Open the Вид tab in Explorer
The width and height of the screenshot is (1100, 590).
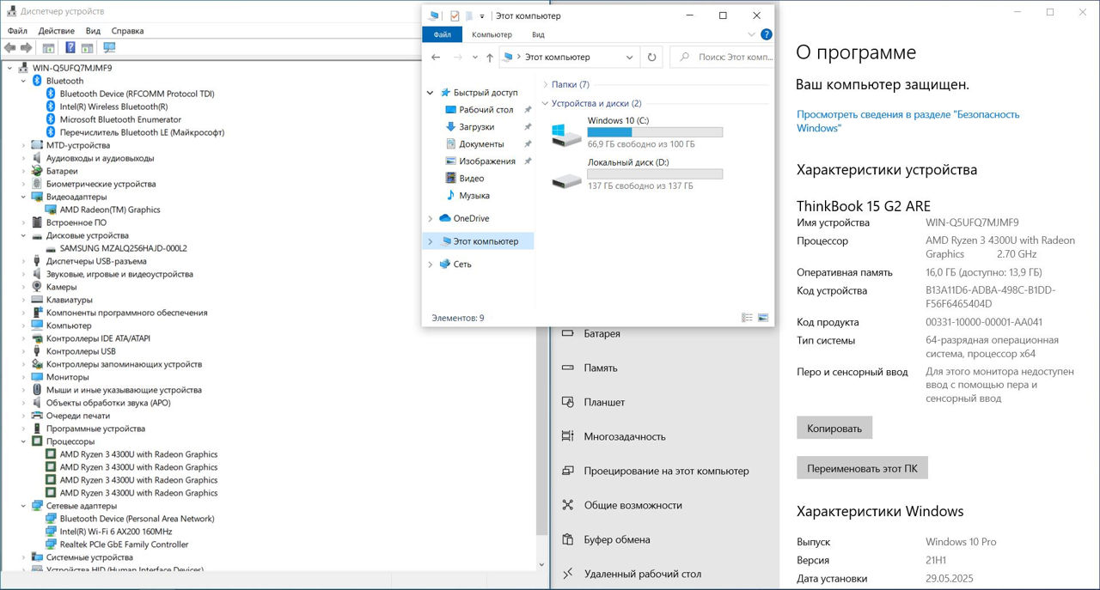coord(538,35)
